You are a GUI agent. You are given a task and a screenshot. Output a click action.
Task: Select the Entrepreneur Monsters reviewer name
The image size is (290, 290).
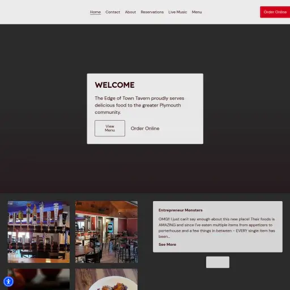point(181,210)
